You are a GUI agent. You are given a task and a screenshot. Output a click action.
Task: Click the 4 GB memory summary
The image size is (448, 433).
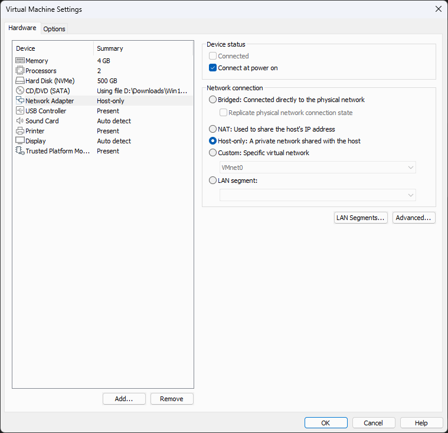(x=104, y=61)
